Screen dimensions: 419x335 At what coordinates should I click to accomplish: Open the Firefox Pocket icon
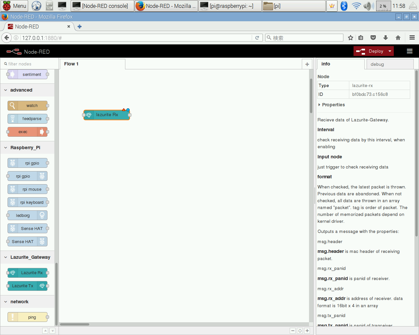pos(373,38)
